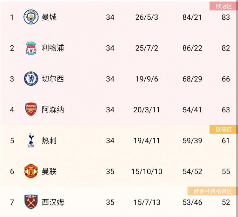Open the 利物浦 team name
The height and width of the screenshot is (217, 238).
[53, 48]
